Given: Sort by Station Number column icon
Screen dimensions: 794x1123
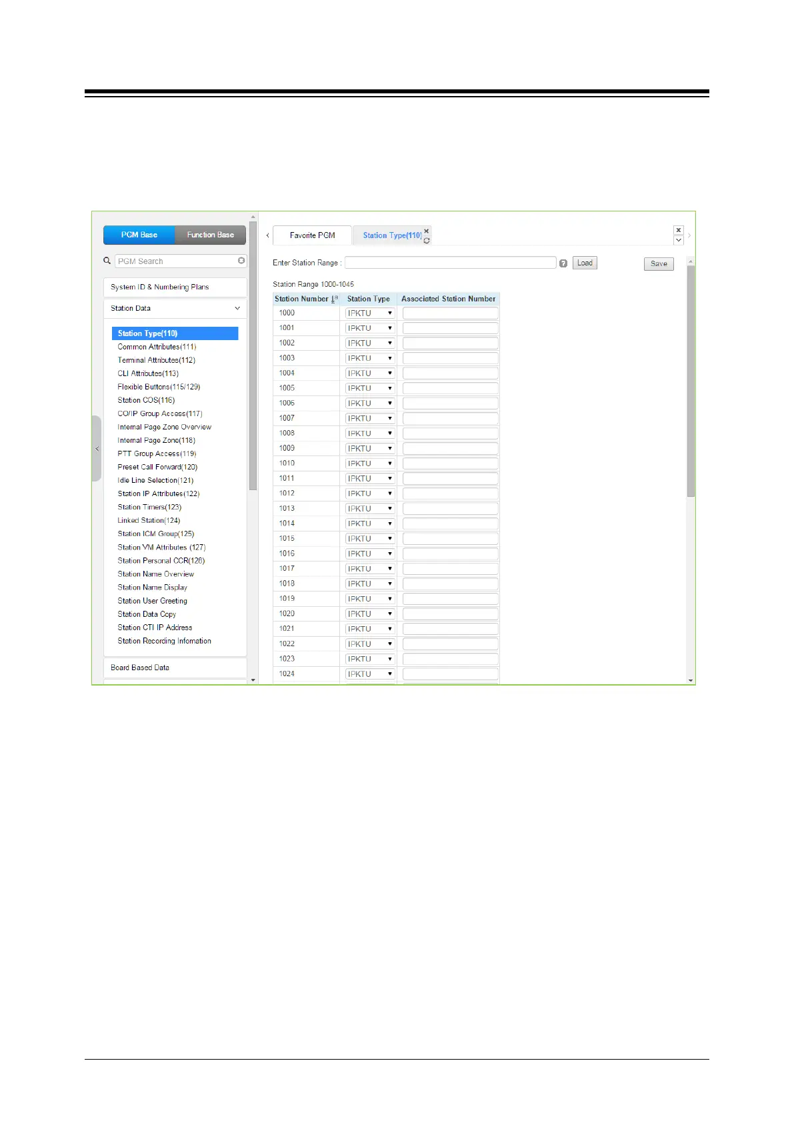Looking at the screenshot, I should pos(335,299).
